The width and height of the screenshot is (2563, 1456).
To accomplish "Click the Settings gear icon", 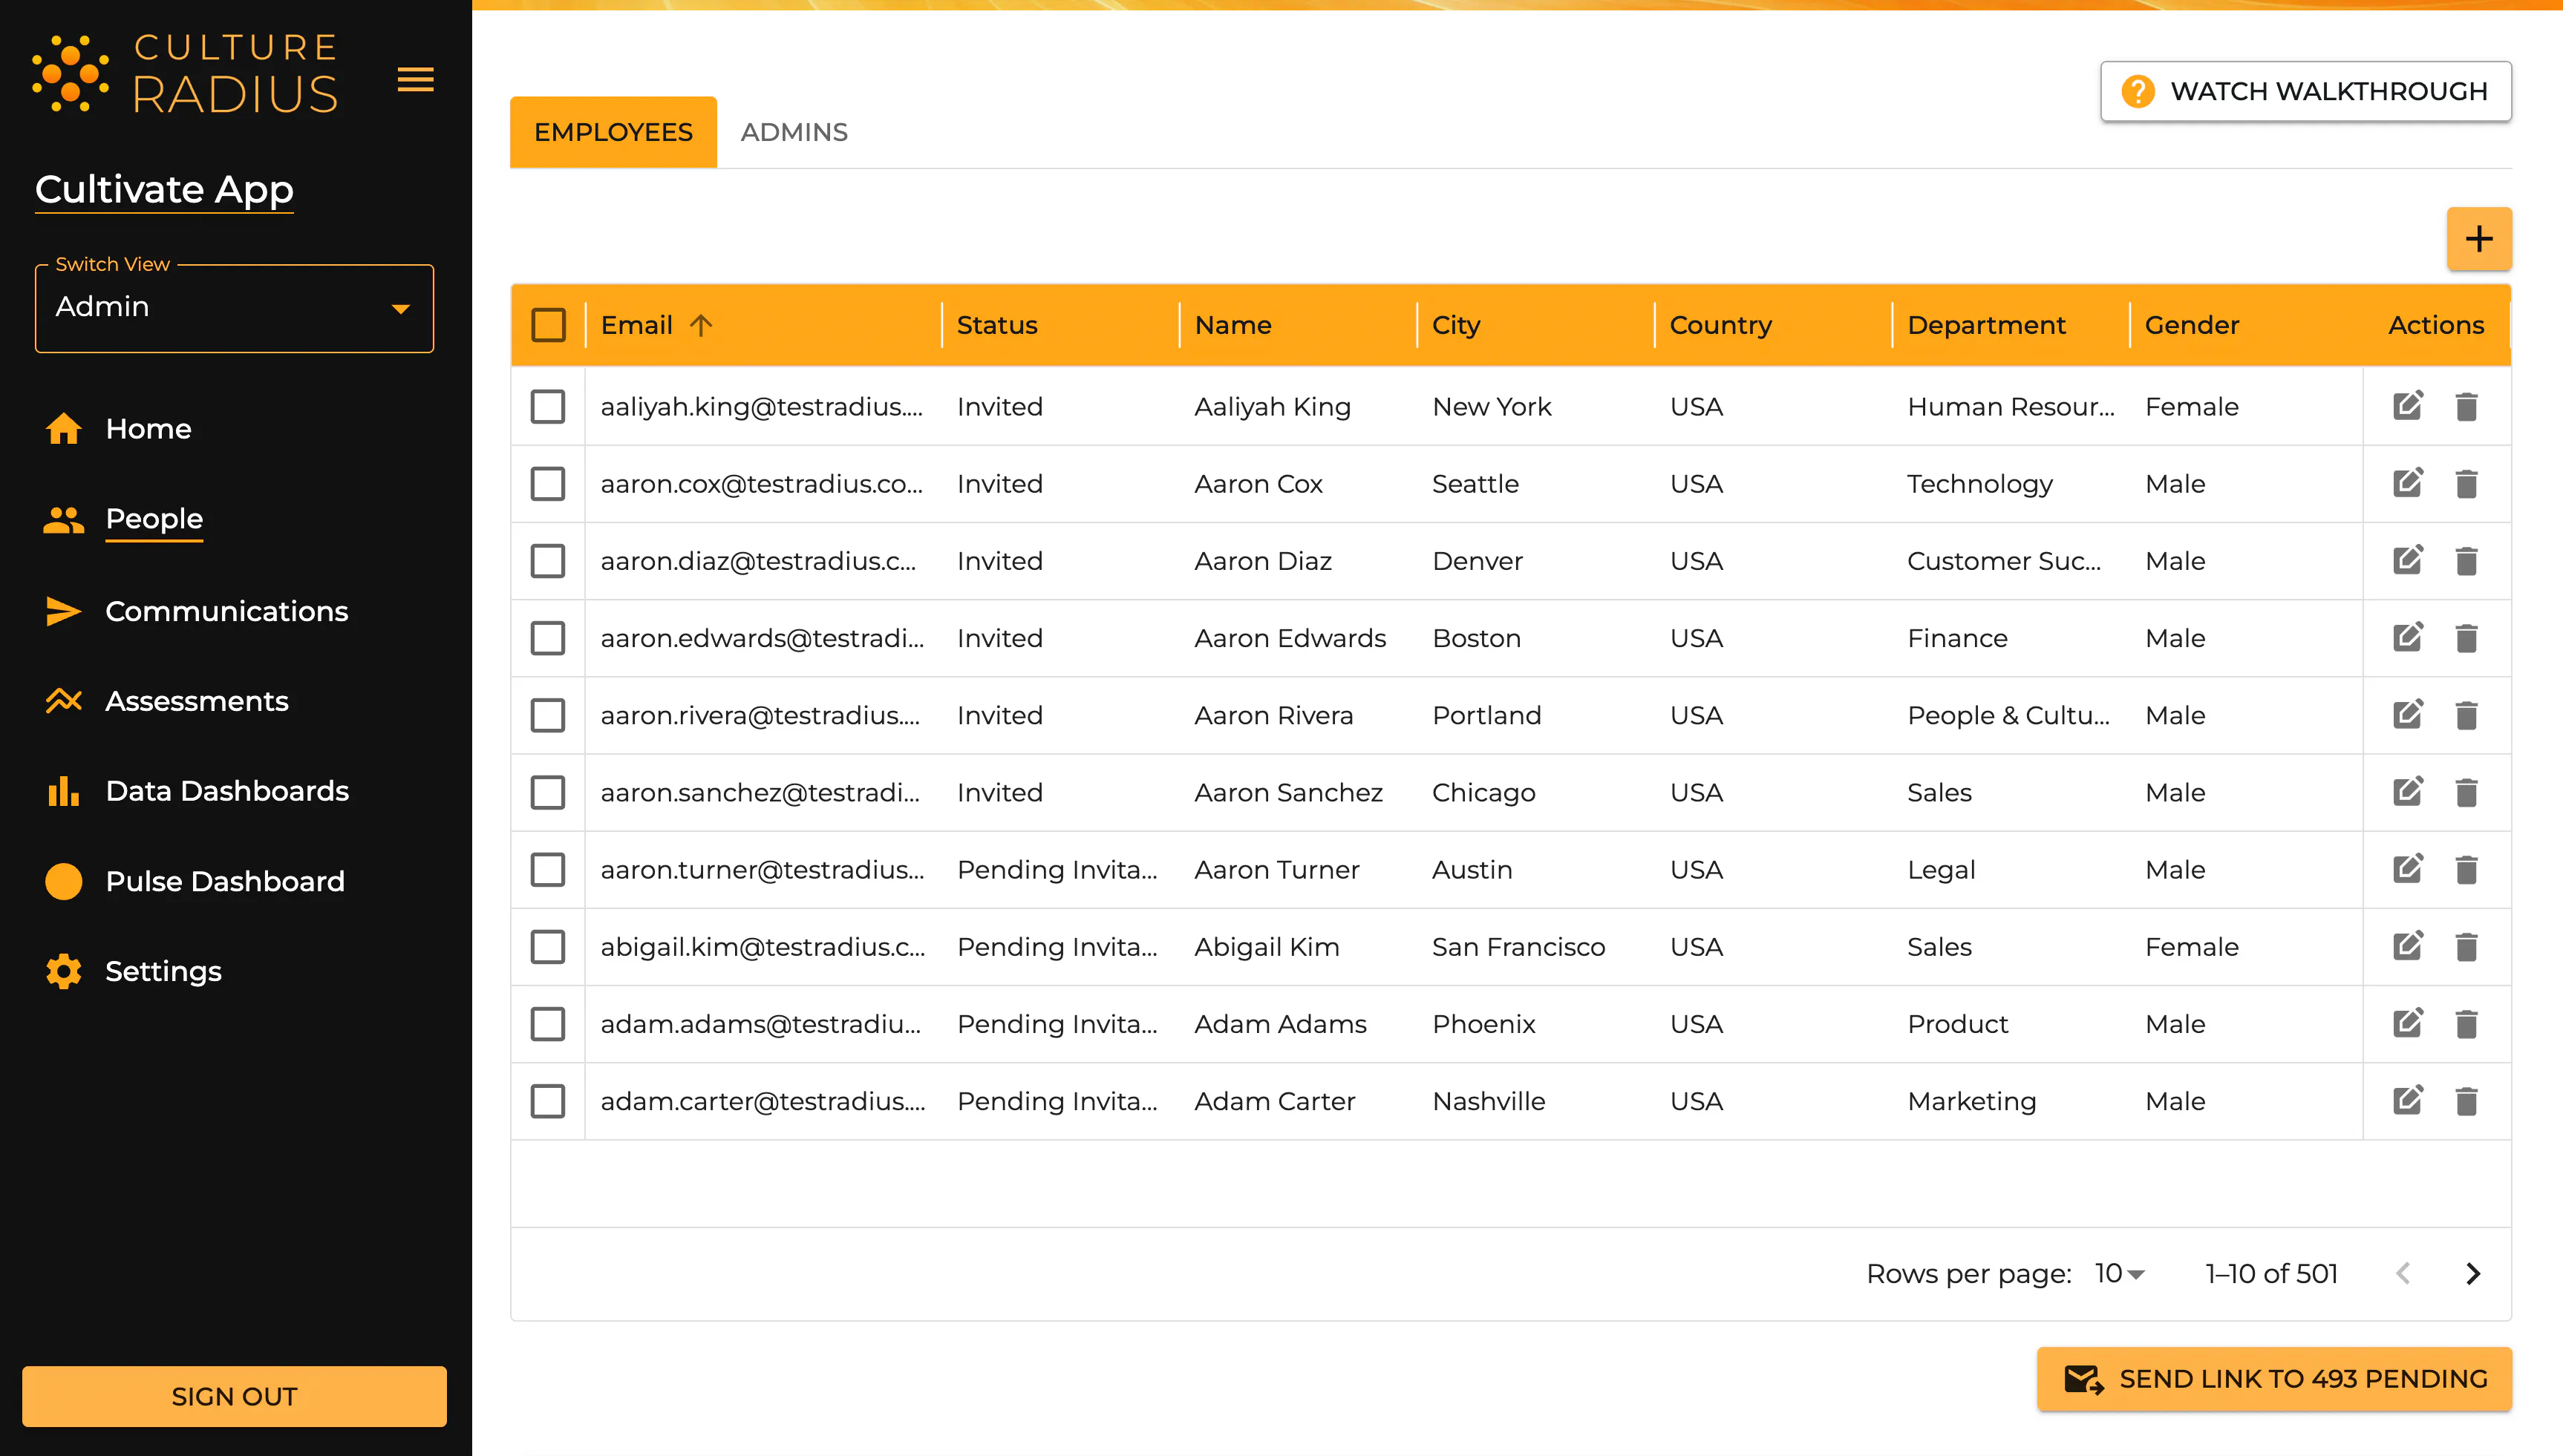I will pyautogui.click(x=64, y=971).
